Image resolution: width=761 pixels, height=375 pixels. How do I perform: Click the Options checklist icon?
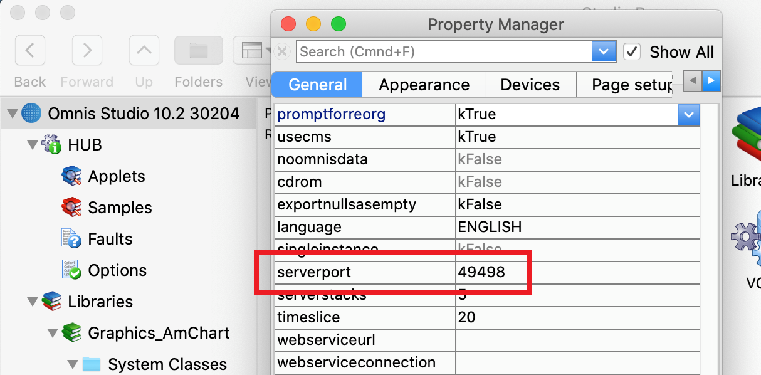coord(71,270)
